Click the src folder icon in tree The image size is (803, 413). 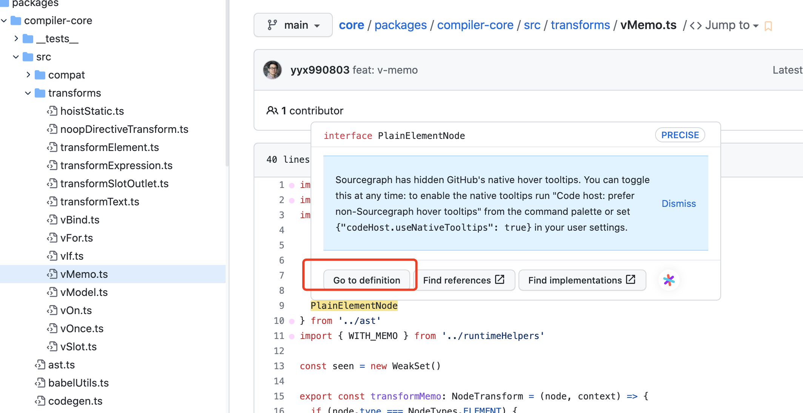click(28, 57)
